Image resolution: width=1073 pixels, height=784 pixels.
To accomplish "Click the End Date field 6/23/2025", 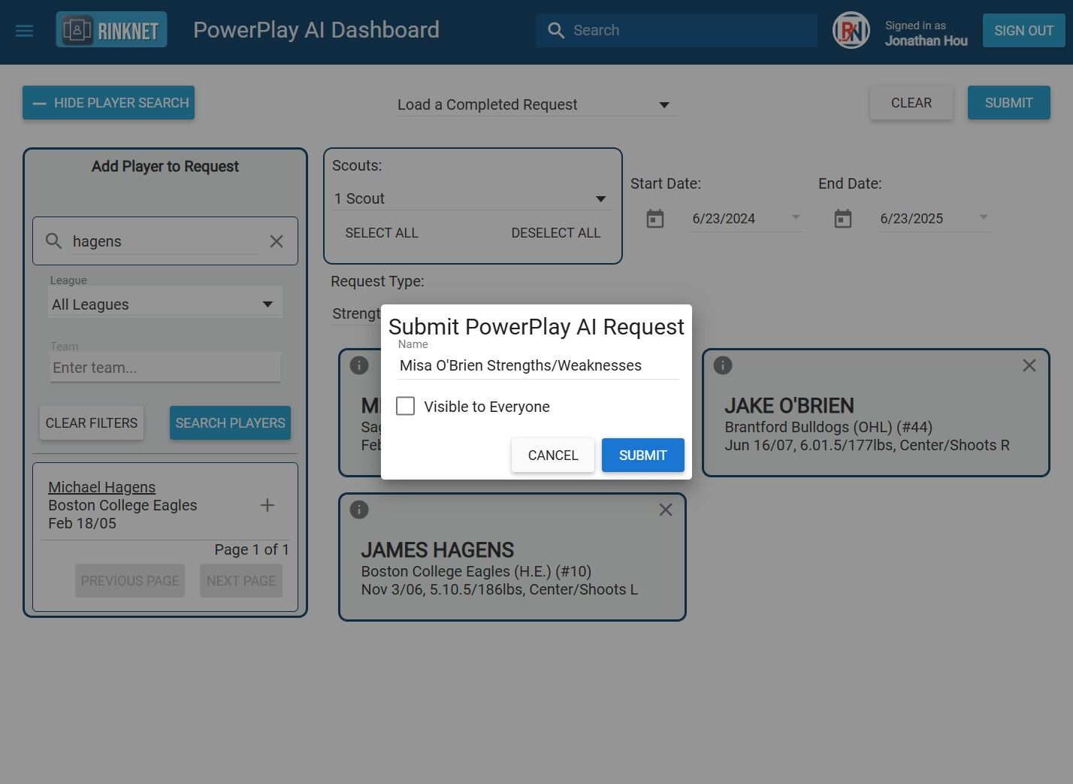I will 935,219.
